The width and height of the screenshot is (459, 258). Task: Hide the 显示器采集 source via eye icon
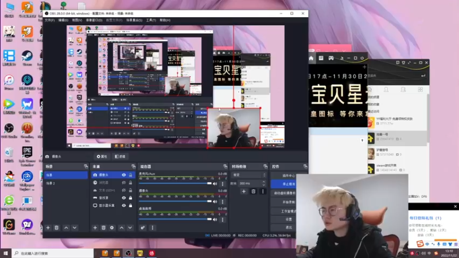[x=124, y=205]
